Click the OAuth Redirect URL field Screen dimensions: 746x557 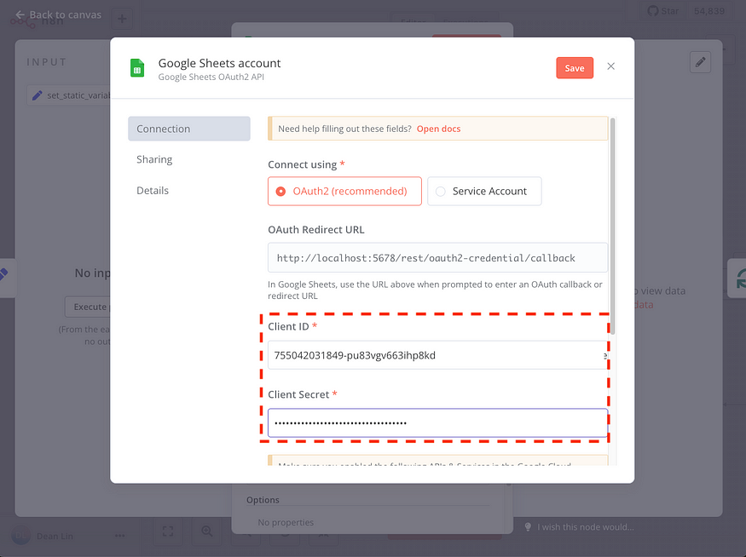pyautogui.click(x=437, y=257)
